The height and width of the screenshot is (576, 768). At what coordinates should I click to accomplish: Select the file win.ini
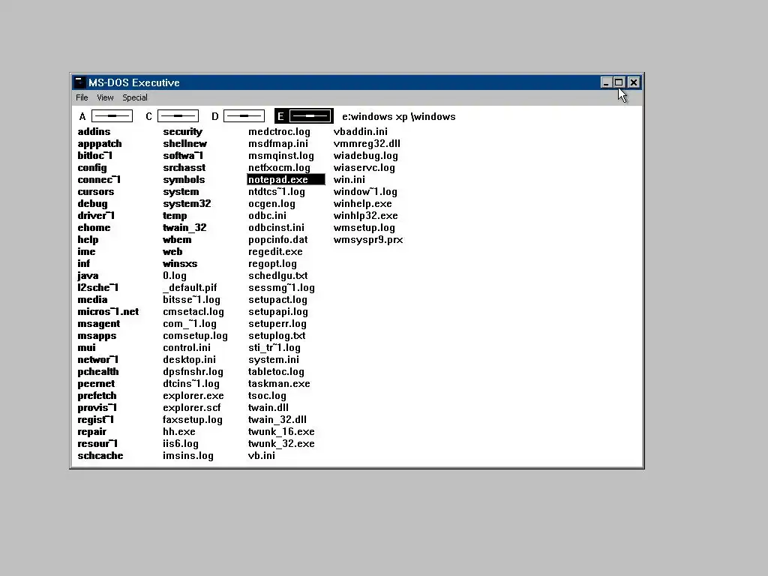[349, 179]
